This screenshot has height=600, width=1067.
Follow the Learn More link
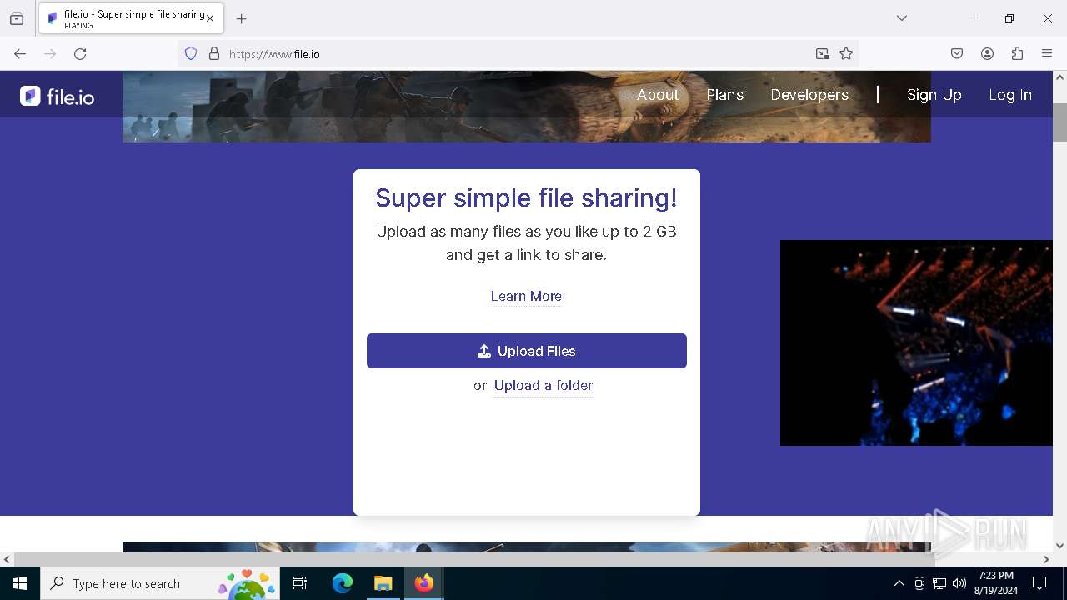coord(526,297)
